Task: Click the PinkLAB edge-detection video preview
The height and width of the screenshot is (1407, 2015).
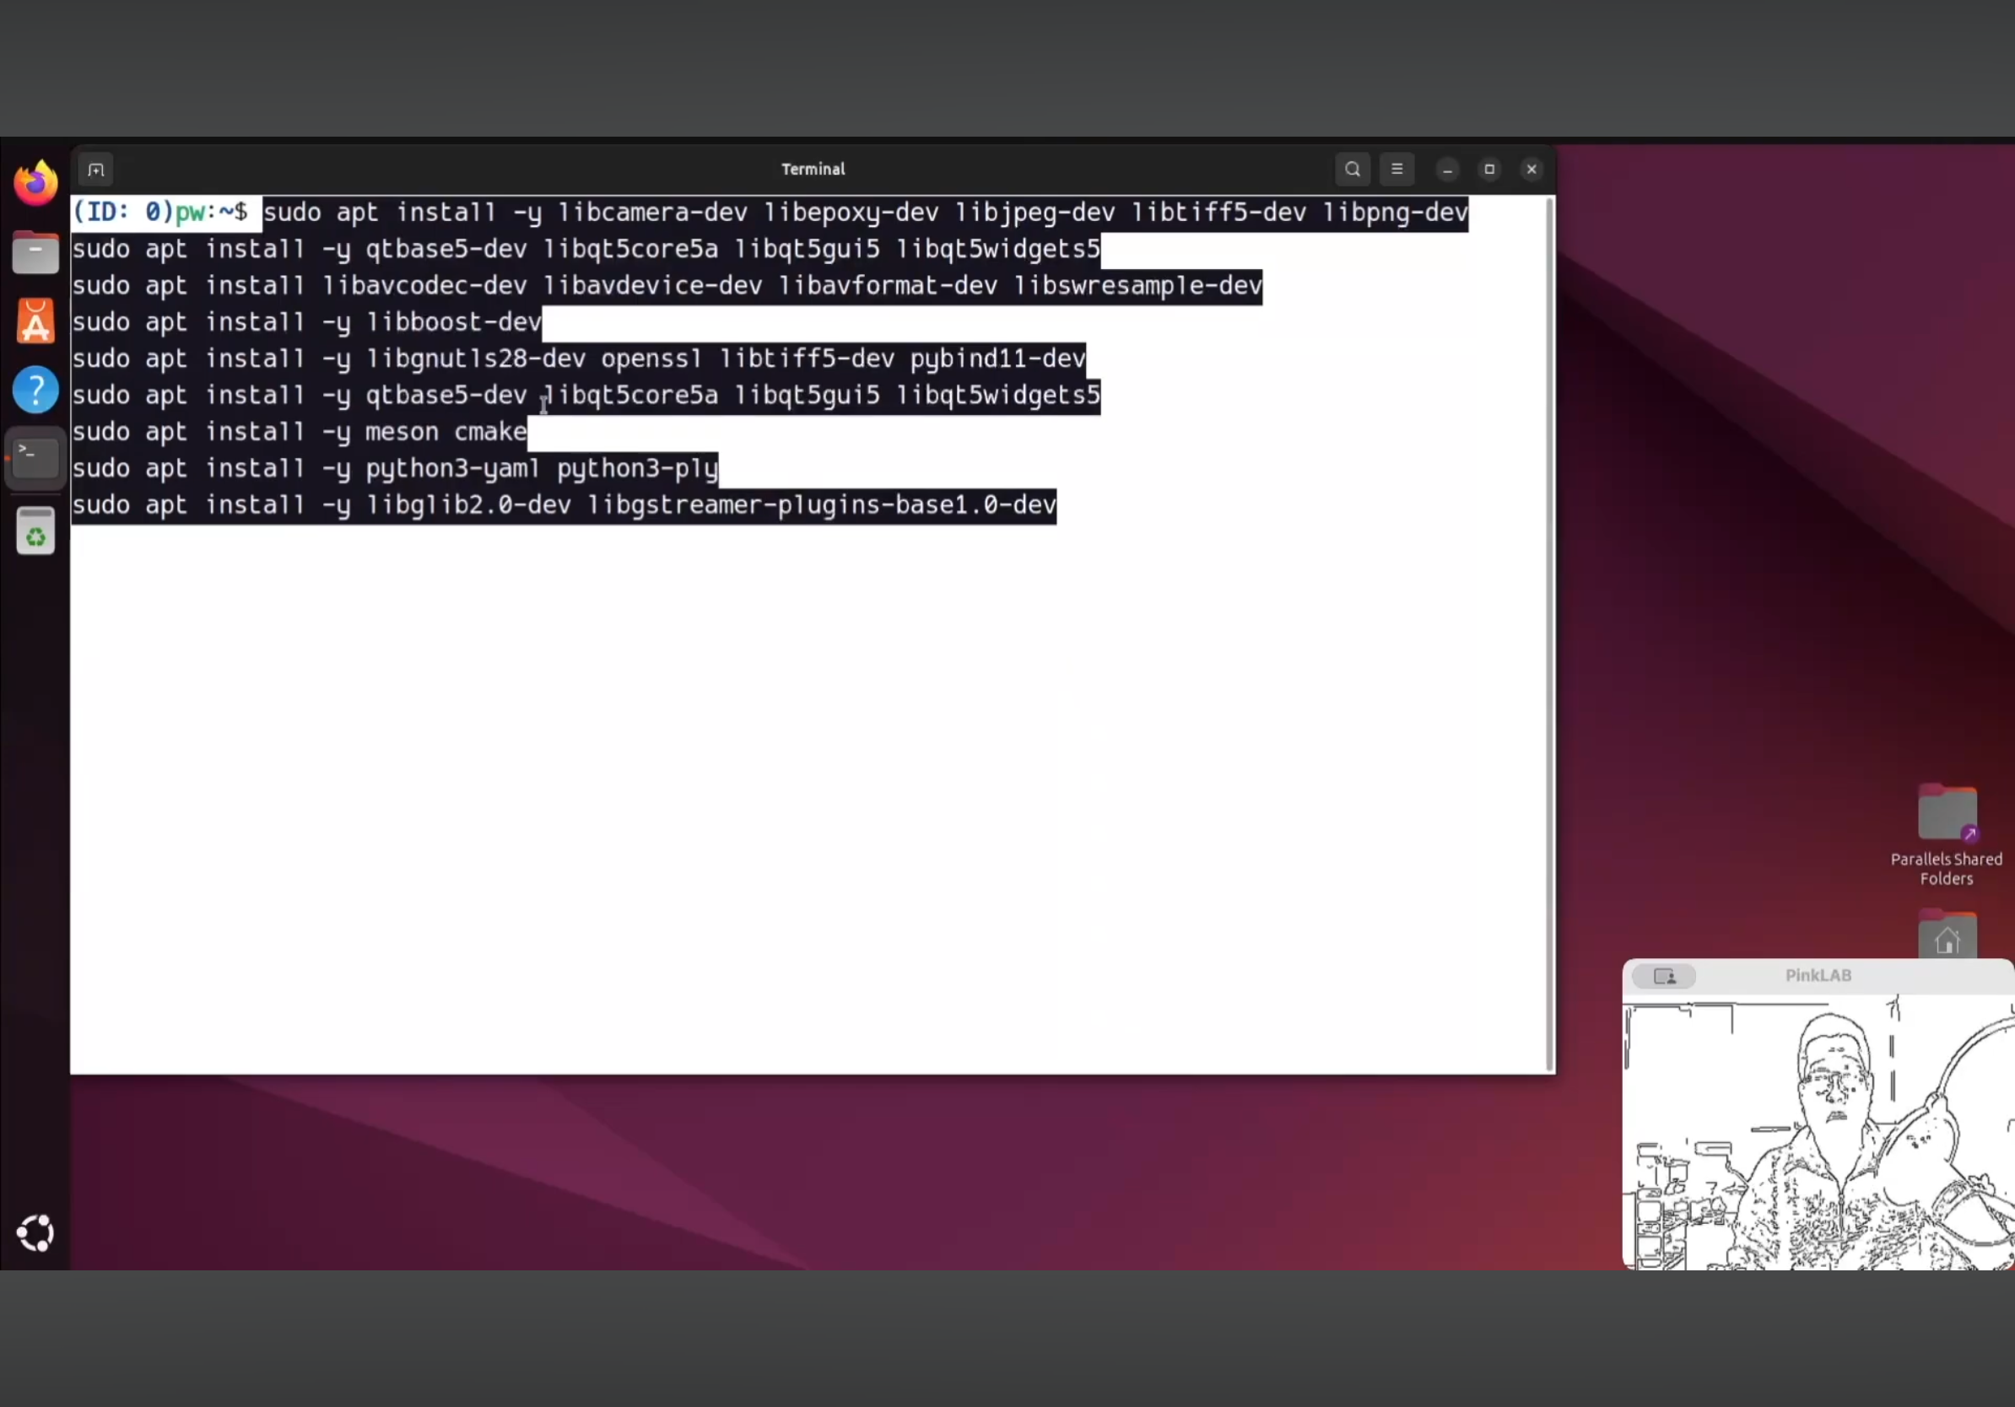Action: point(1818,1131)
